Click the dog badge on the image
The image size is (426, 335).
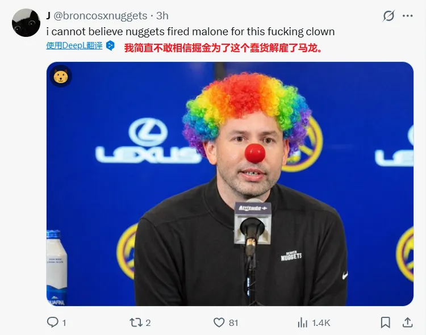tap(61, 76)
